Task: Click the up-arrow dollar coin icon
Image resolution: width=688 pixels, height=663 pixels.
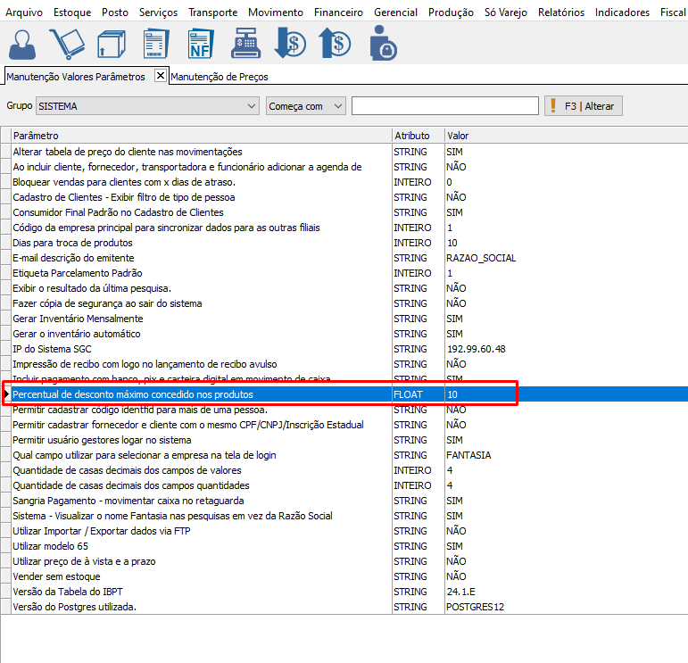Action: coord(336,43)
